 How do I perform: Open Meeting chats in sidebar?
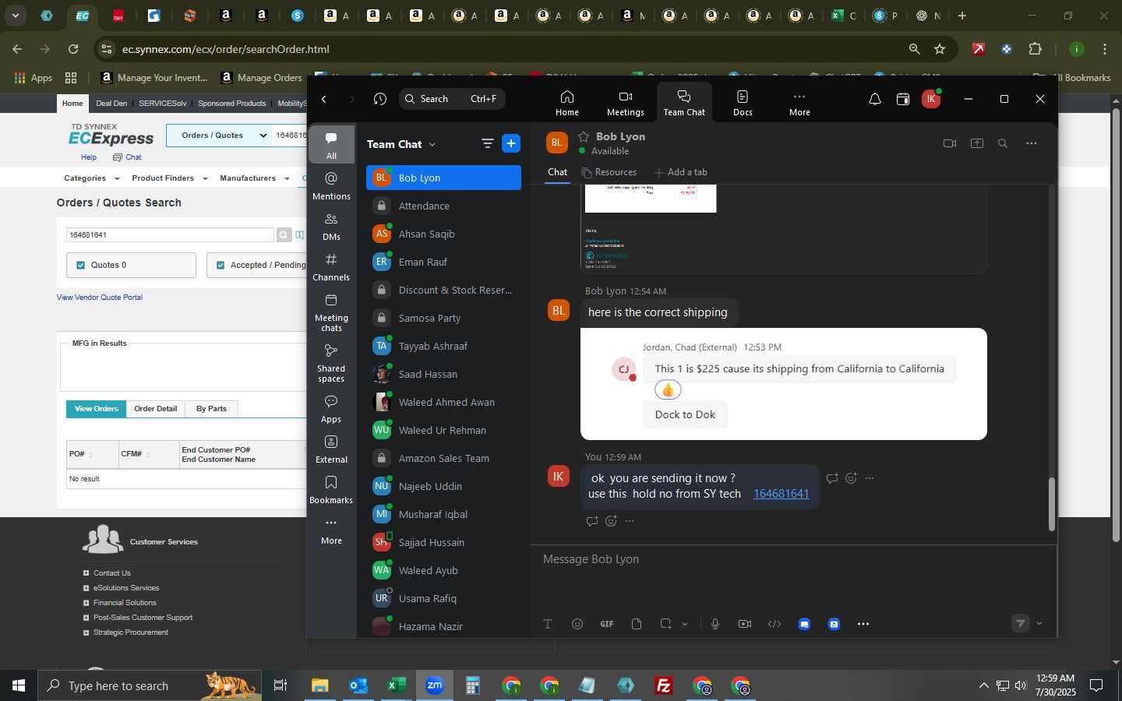[x=331, y=312]
